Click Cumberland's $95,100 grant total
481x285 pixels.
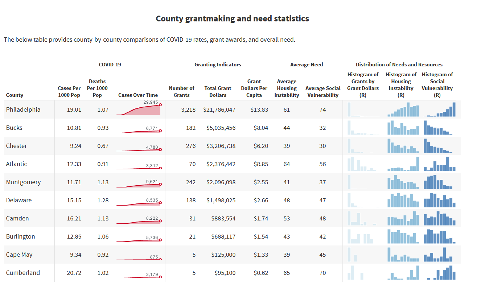225,273
